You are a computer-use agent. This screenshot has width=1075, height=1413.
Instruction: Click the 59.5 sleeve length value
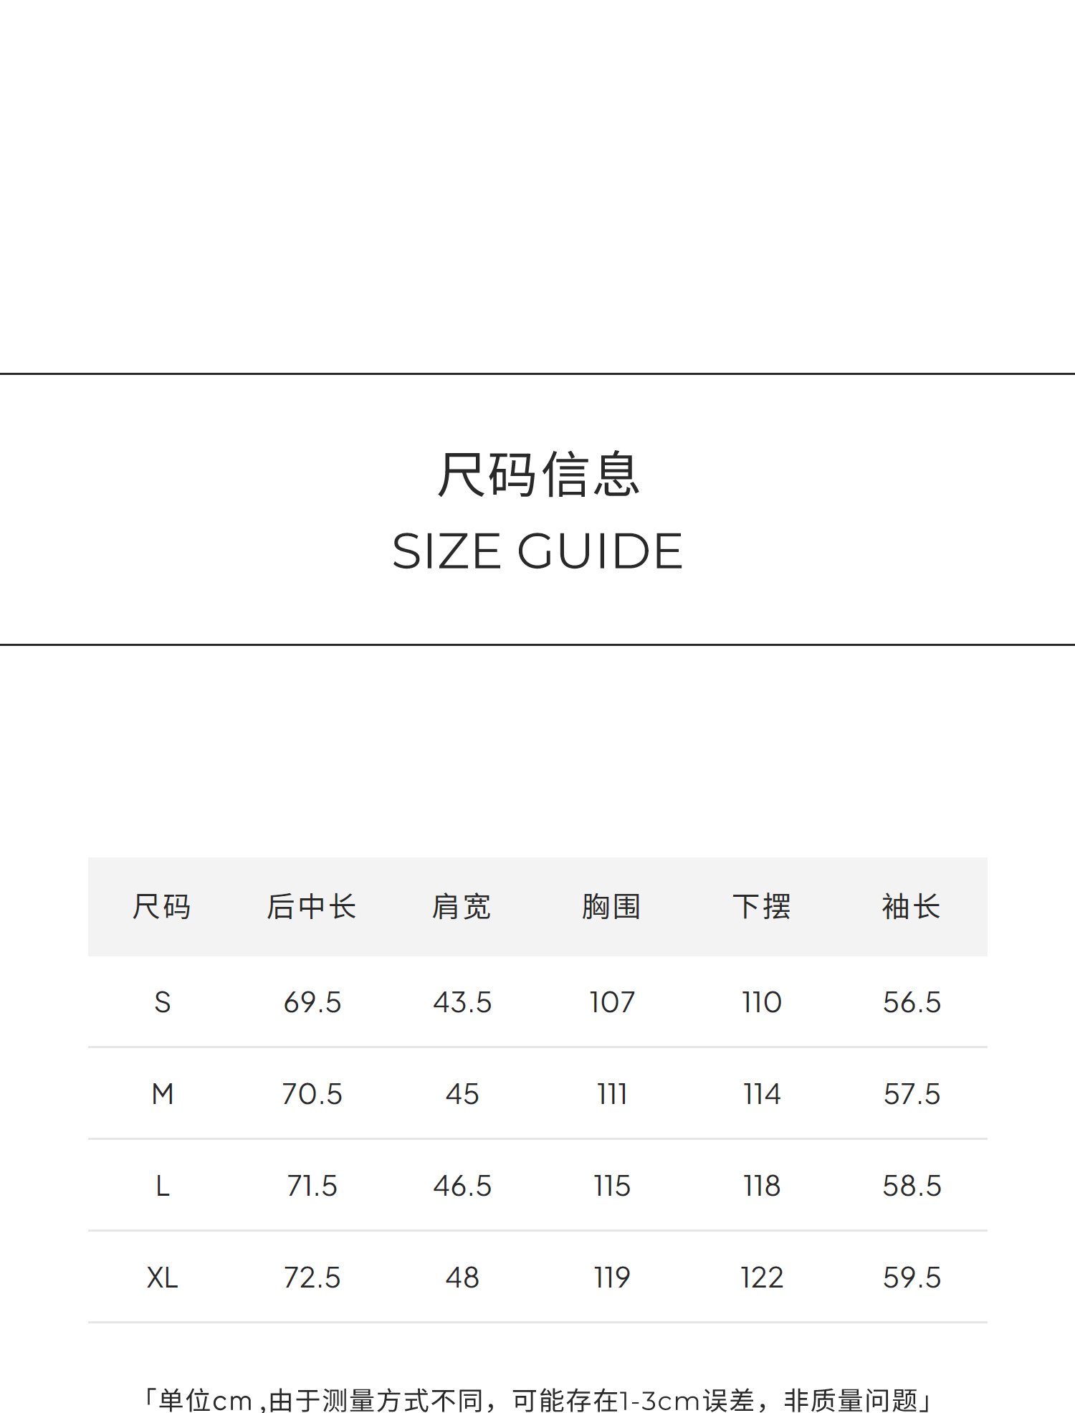point(912,1278)
